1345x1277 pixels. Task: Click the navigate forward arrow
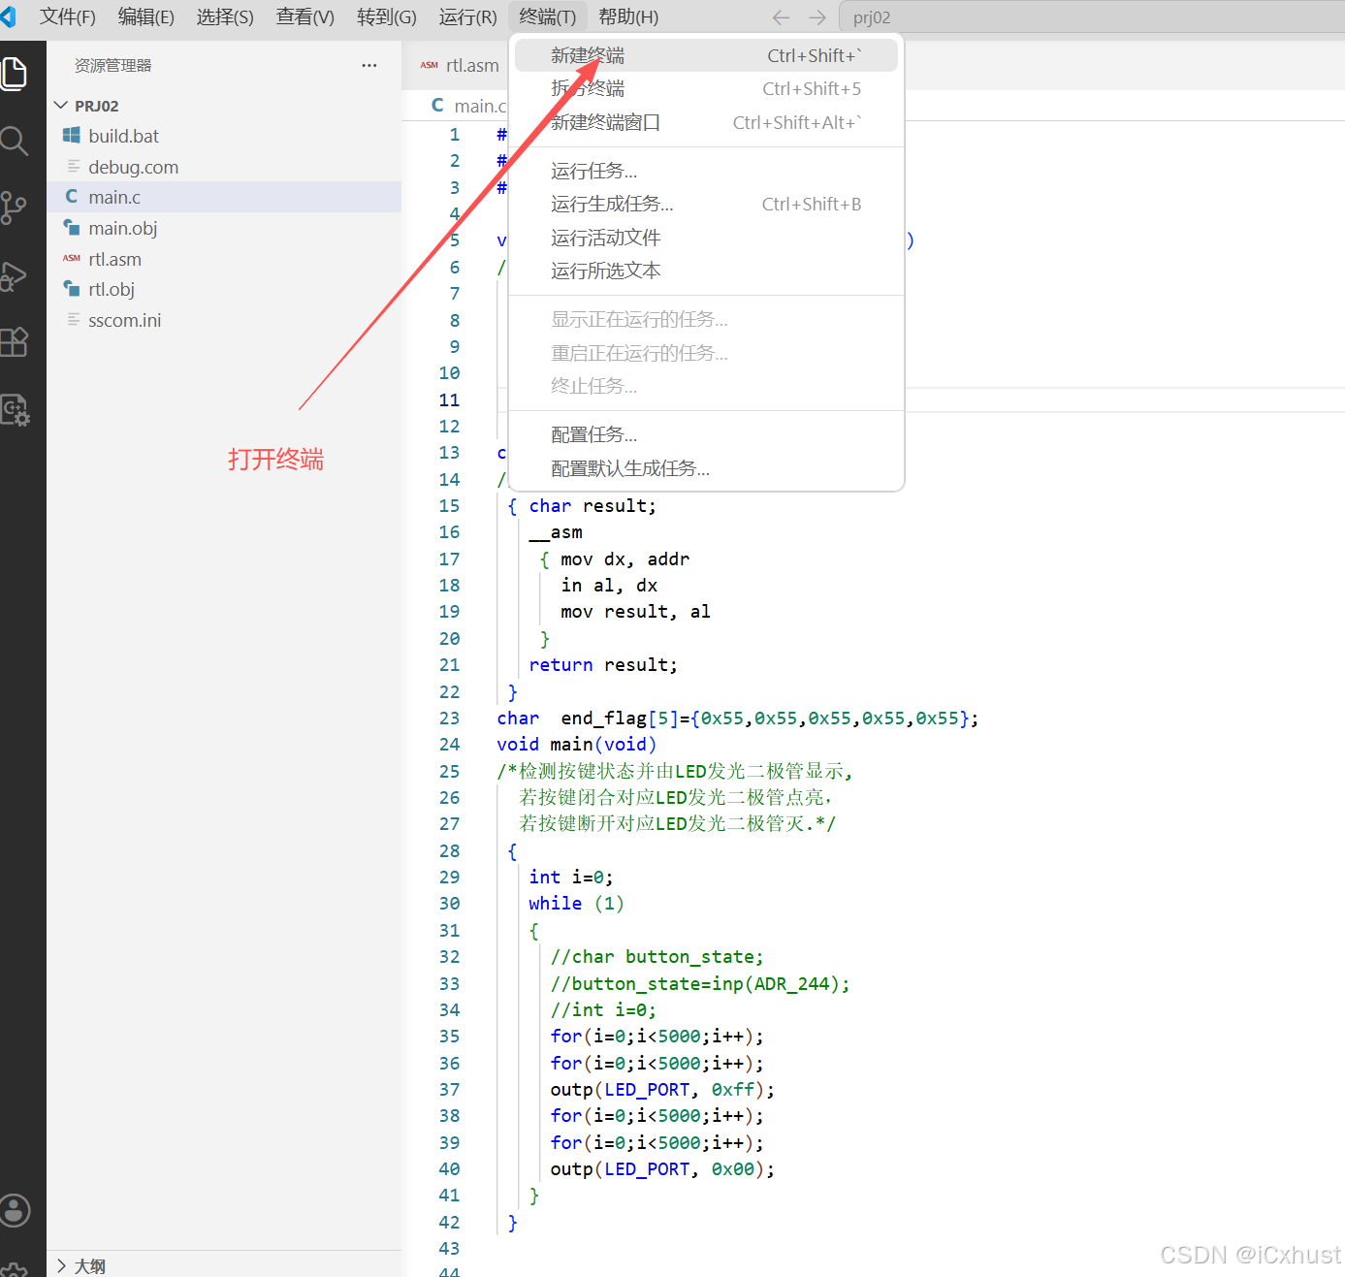817,17
